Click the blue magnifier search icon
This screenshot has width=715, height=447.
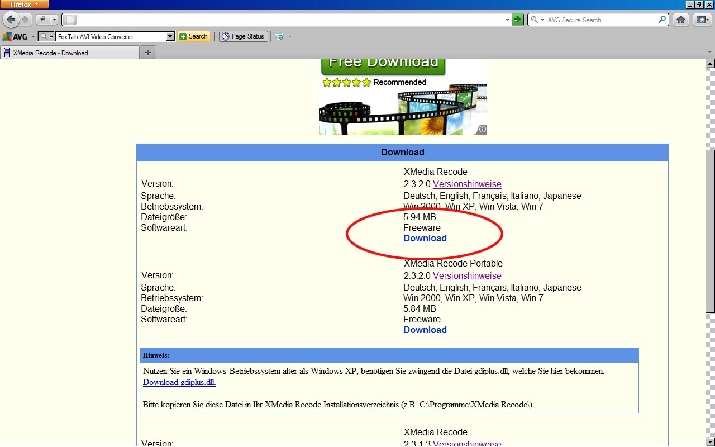click(662, 20)
